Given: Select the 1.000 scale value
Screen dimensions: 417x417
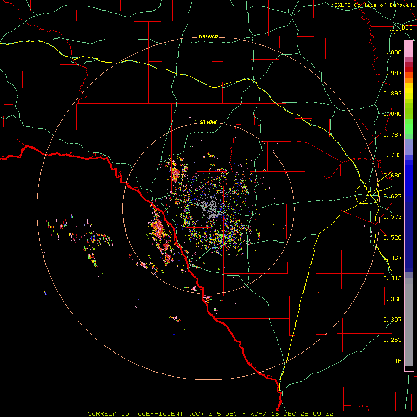Looking at the screenshot, I should [x=392, y=52].
